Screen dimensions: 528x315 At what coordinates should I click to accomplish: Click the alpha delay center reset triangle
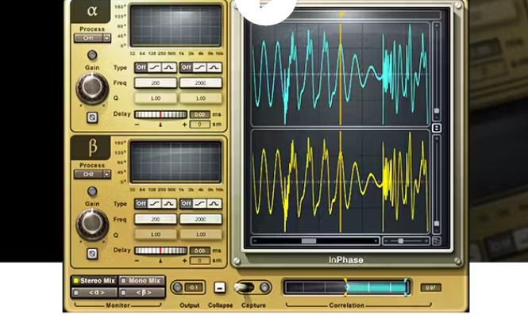coord(160,125)
